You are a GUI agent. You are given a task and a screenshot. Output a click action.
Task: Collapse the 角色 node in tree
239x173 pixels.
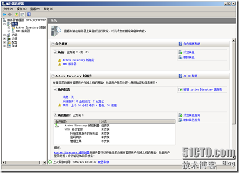4,24
